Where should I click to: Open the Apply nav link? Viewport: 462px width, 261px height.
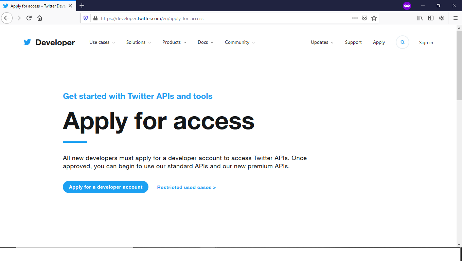coord(379,42)
